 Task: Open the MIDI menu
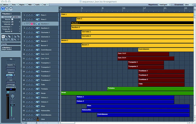[31, 5]
